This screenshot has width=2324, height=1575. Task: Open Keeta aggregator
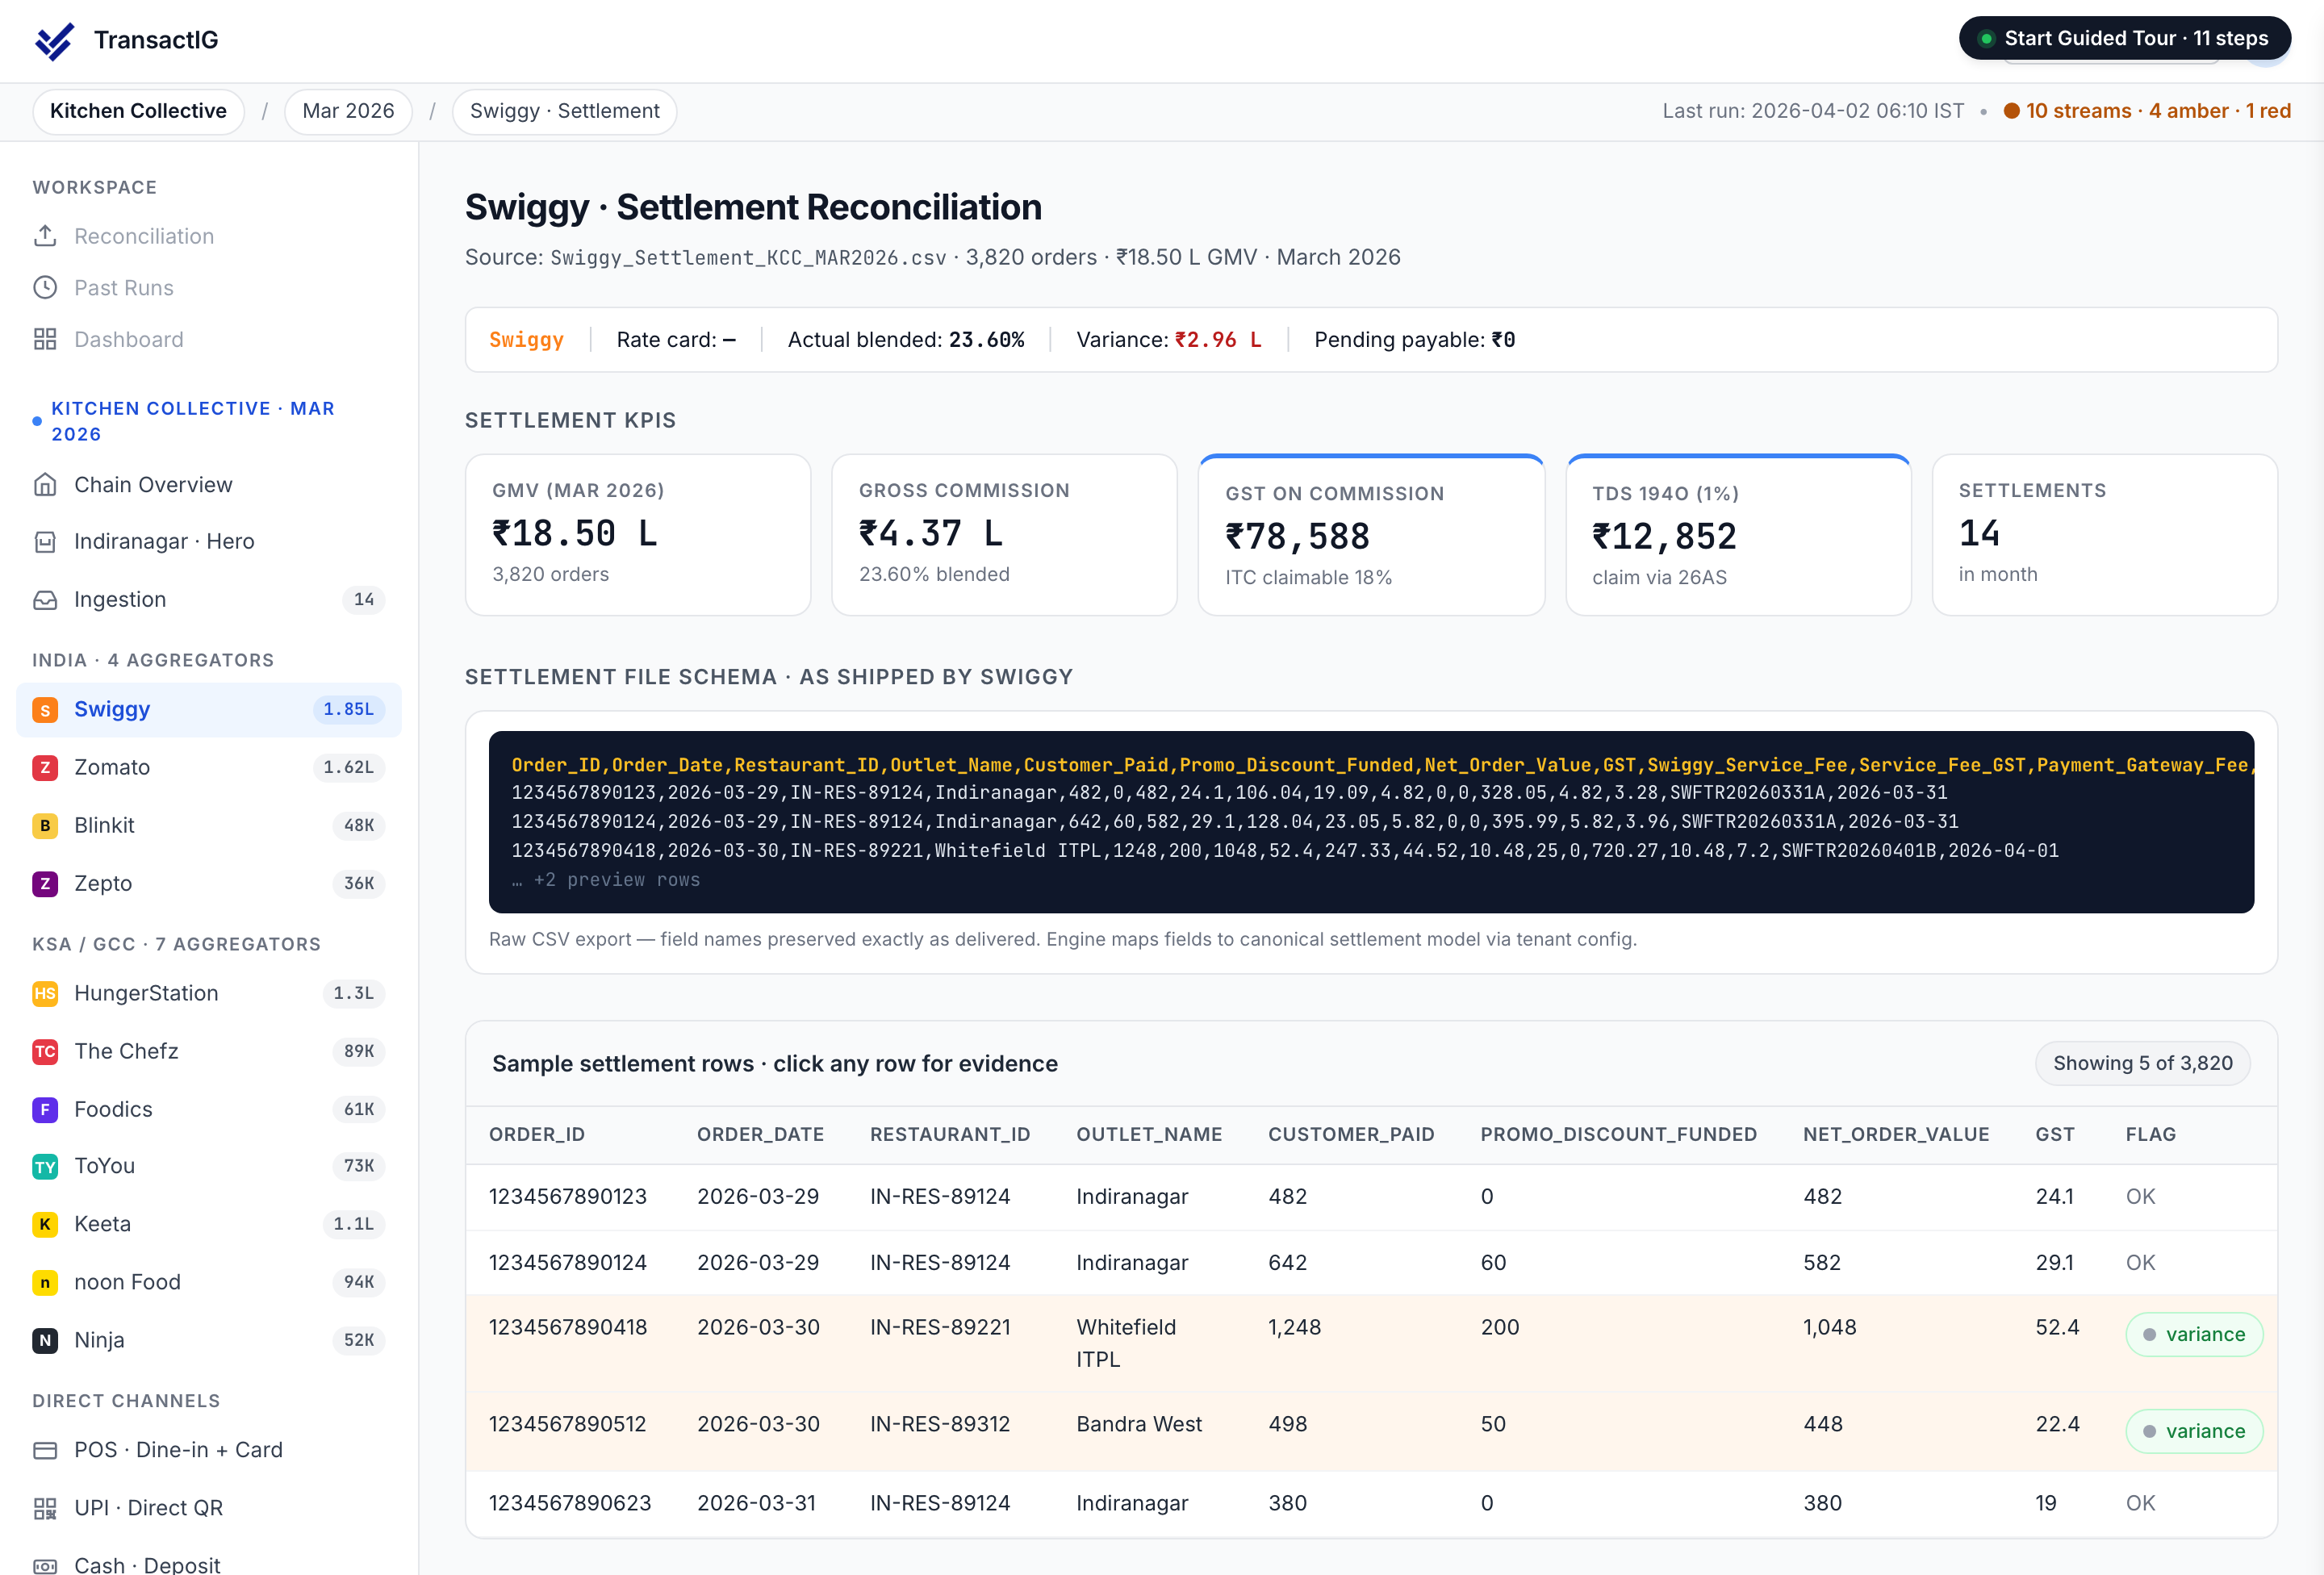click(x=208, y=1225)
